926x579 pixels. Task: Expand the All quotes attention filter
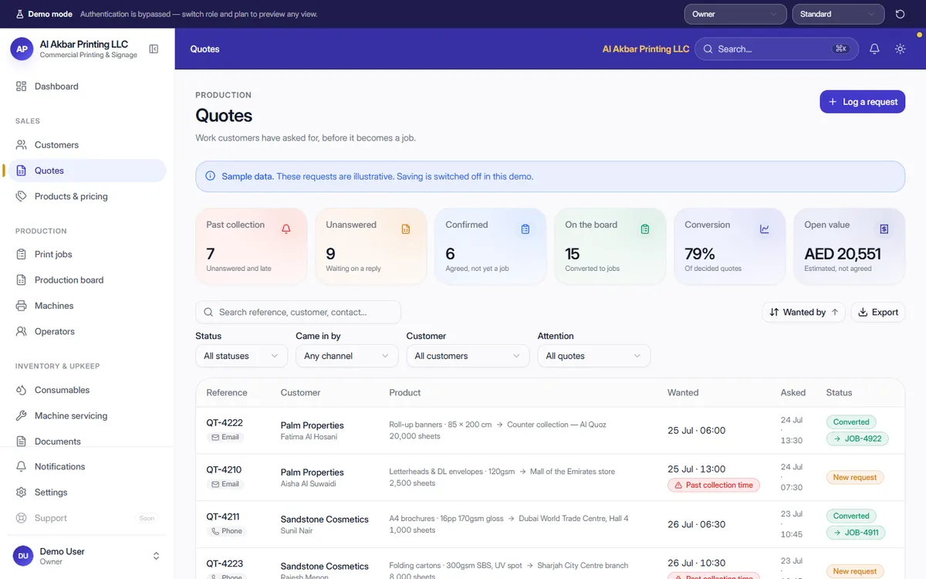click(594, 356)
